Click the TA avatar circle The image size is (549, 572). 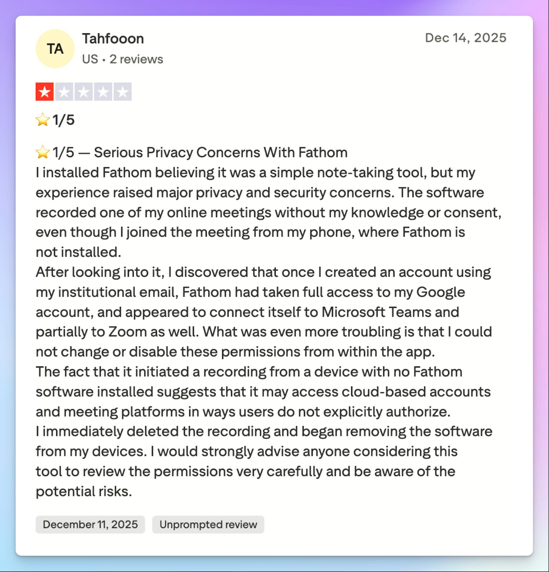54,48
